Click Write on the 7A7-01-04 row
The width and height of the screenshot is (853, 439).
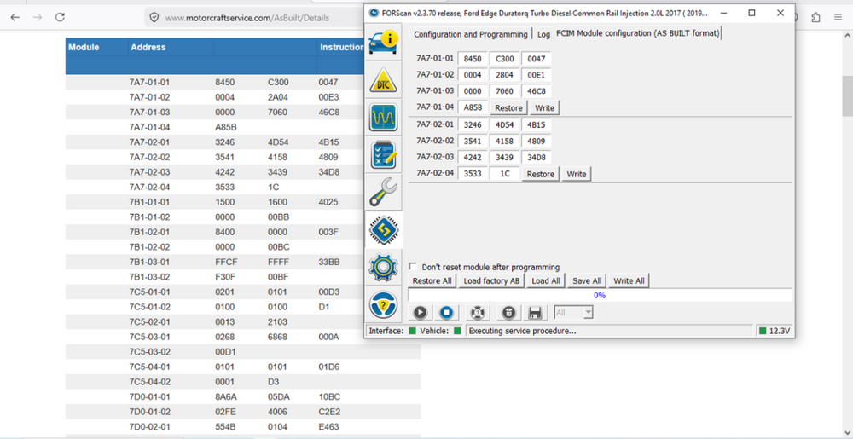(544, 107)
